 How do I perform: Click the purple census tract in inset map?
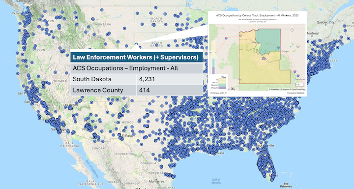click(x=264, y=59)
